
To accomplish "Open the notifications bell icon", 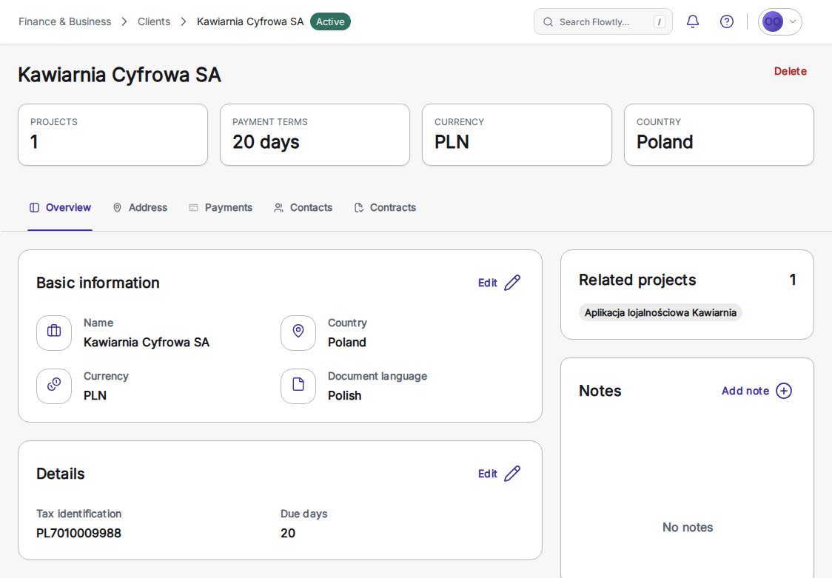I will [x=692, y=21].
